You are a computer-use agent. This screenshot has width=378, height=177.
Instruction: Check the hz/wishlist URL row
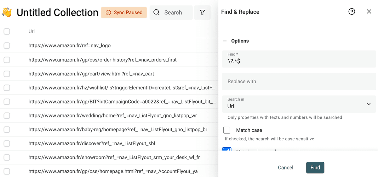pyautogui.click(x=7, y=88)
